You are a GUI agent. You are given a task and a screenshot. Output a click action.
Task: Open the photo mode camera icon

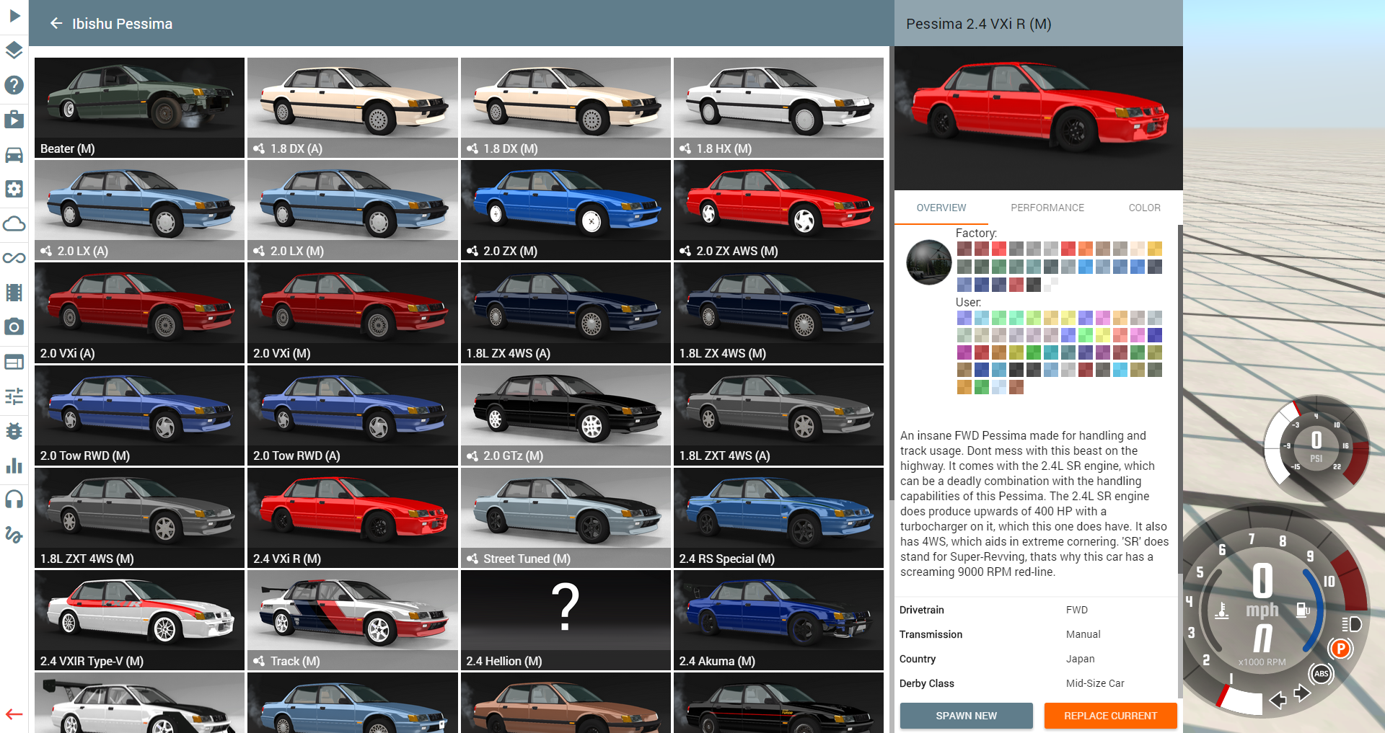click(x=14, y=326)
